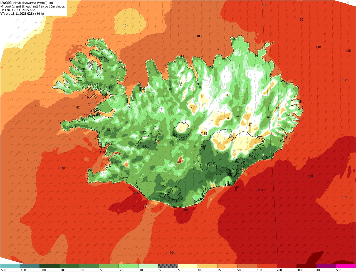Pick the magenta swatch above 500

pos(346,266)
